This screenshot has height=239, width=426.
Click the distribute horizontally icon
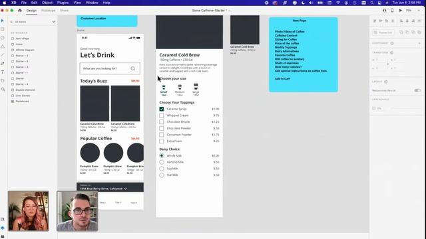click(419, 21)
